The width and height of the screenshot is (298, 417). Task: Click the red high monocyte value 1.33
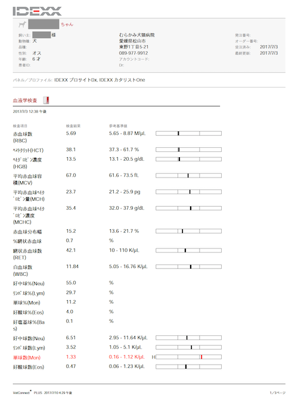(71, 357)
